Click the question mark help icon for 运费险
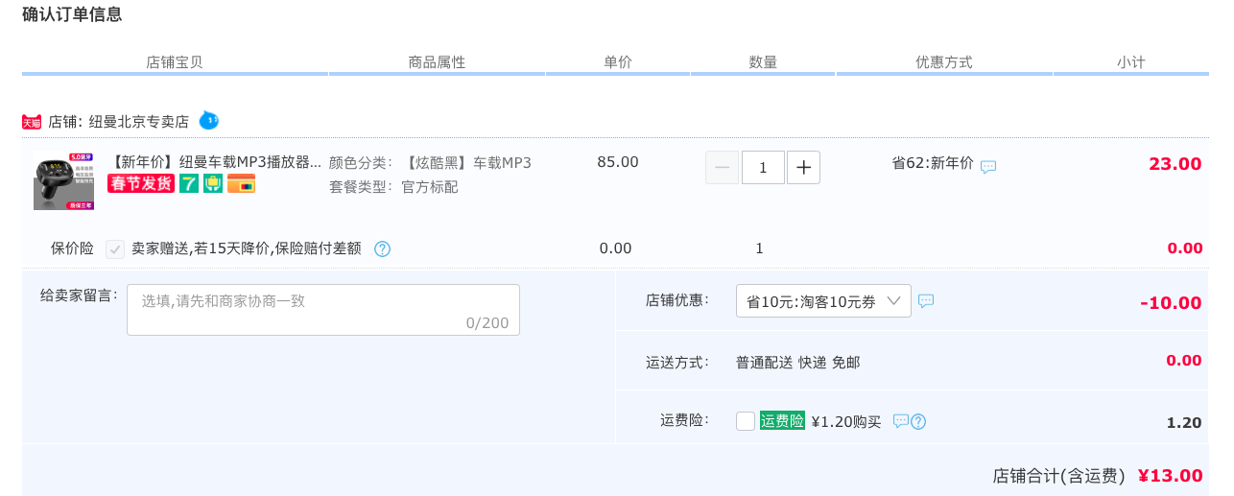The image size is (1234, 496). pyautogui.click(x=918, y=421)
